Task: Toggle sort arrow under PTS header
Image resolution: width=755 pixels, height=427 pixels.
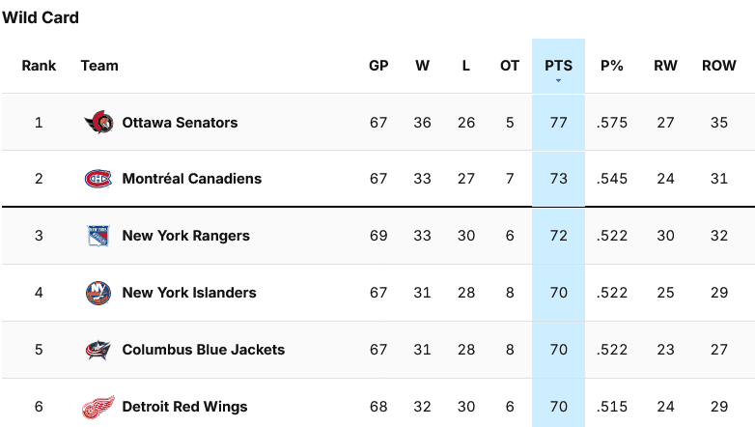Action: pos(559,80)
